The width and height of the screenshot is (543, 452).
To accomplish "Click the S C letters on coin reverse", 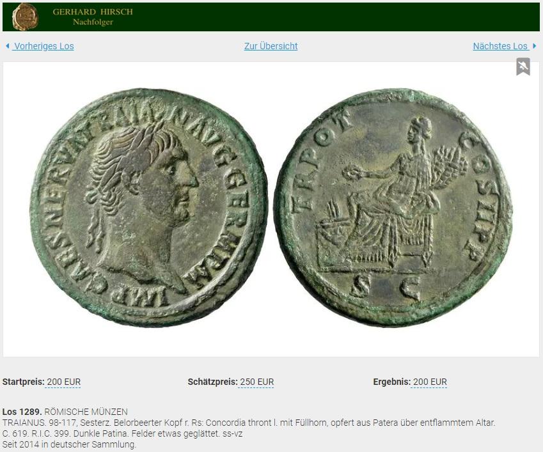I will pyautogui.click(x=386, y=288).
